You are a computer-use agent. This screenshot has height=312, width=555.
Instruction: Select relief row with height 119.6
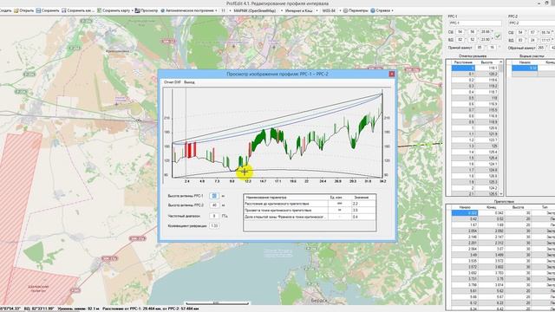(x=474, y=80)
